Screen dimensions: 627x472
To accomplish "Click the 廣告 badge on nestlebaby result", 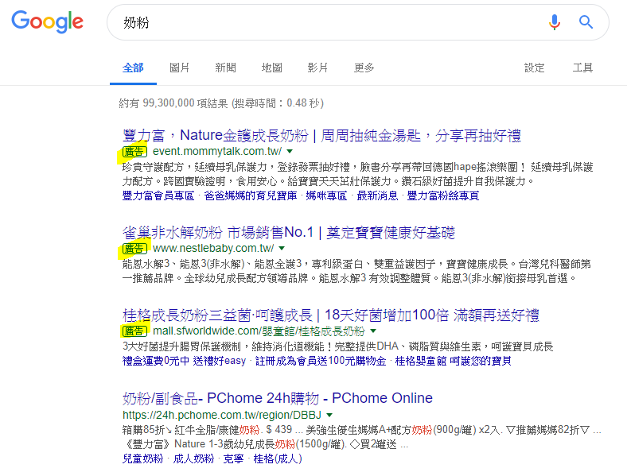I will [134, 249].
